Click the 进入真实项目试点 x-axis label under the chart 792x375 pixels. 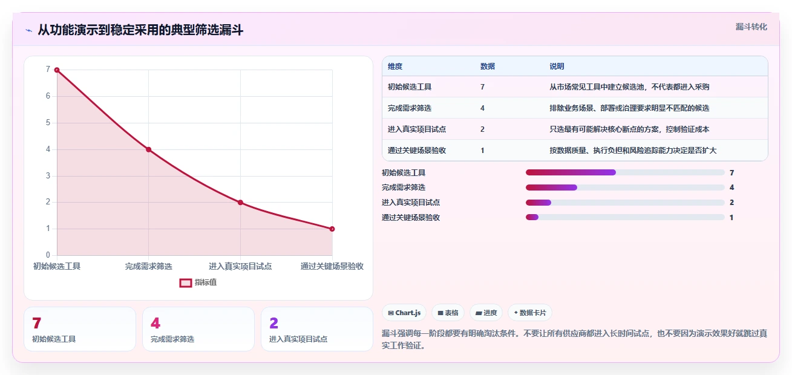240,266
